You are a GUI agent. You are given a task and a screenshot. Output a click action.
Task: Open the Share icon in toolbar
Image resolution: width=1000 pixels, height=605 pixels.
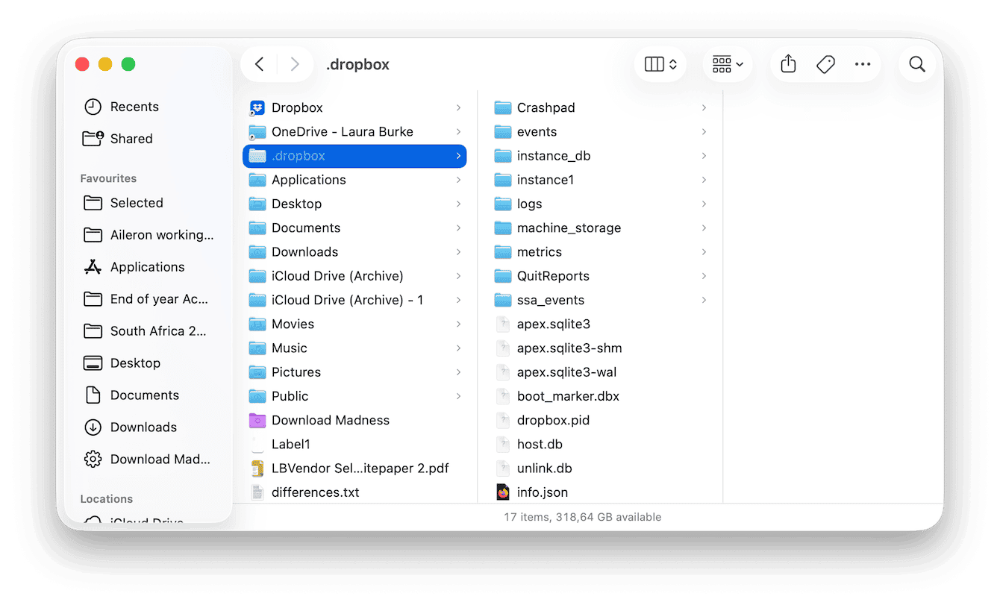pyautogui.click(x=788, y=64)
